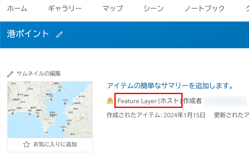Click the yellow feature layer type icon

(x=110, y=100)
